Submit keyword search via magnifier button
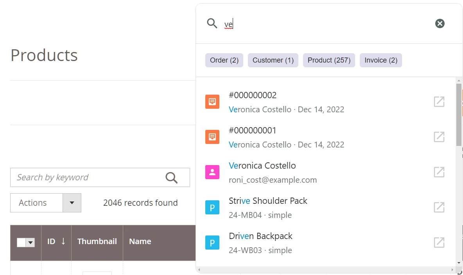Image resolution: width=463 pixels, height=275 pixels. pos(171,178)
